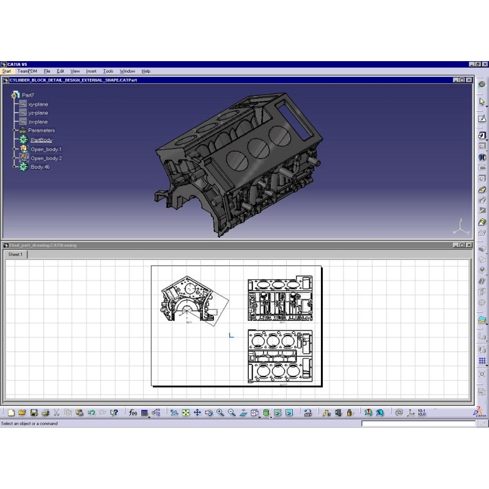Click the Axis System icon
Viewport: 489px width, 489px height.
click(x=411, y=413)
